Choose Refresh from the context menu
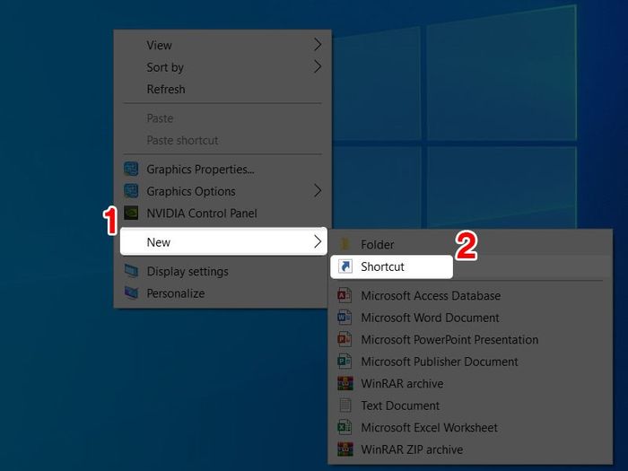This screenshot has width=628, height=471. click(222, 89)
